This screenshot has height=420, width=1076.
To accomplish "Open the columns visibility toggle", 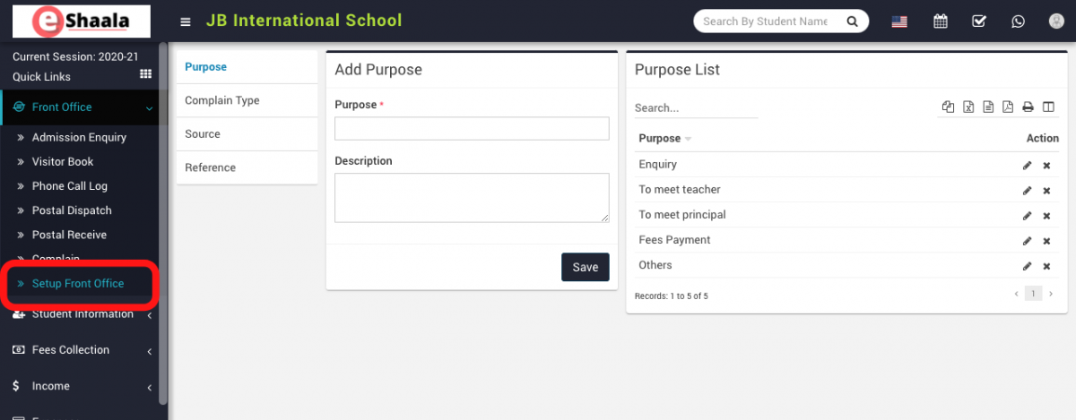I will click(1048, 107).
